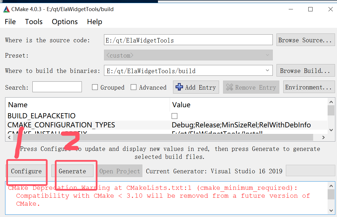Click cache list scroll left arrow
This screenshot has width=337, height=217.
pos(9,137)
